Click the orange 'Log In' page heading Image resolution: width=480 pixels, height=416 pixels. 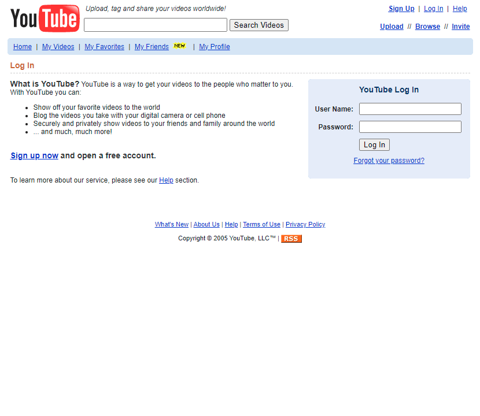(22, 65)
